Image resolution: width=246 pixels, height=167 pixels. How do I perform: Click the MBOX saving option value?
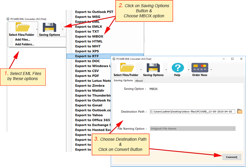pyautogui.click(x=154, y=89)
